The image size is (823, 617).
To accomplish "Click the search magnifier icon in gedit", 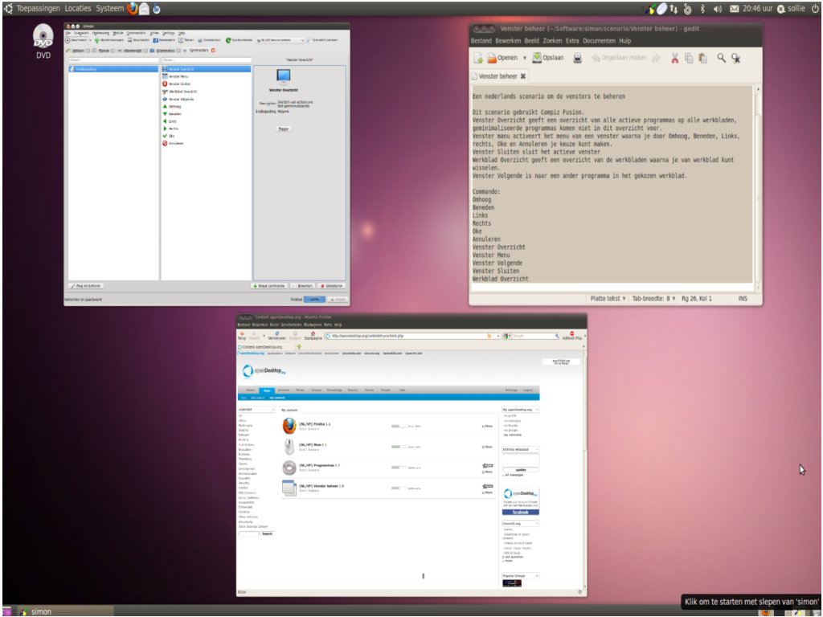I will (x=722, y=58).
